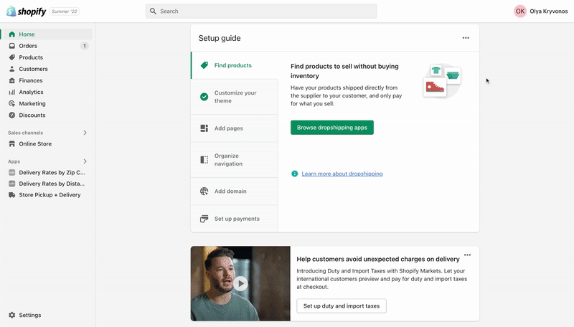This screenshot has width=574, height=327.
Task: Open Olya Kryvonos account menu
Action: pyautogui.click(x=541, y=11)
